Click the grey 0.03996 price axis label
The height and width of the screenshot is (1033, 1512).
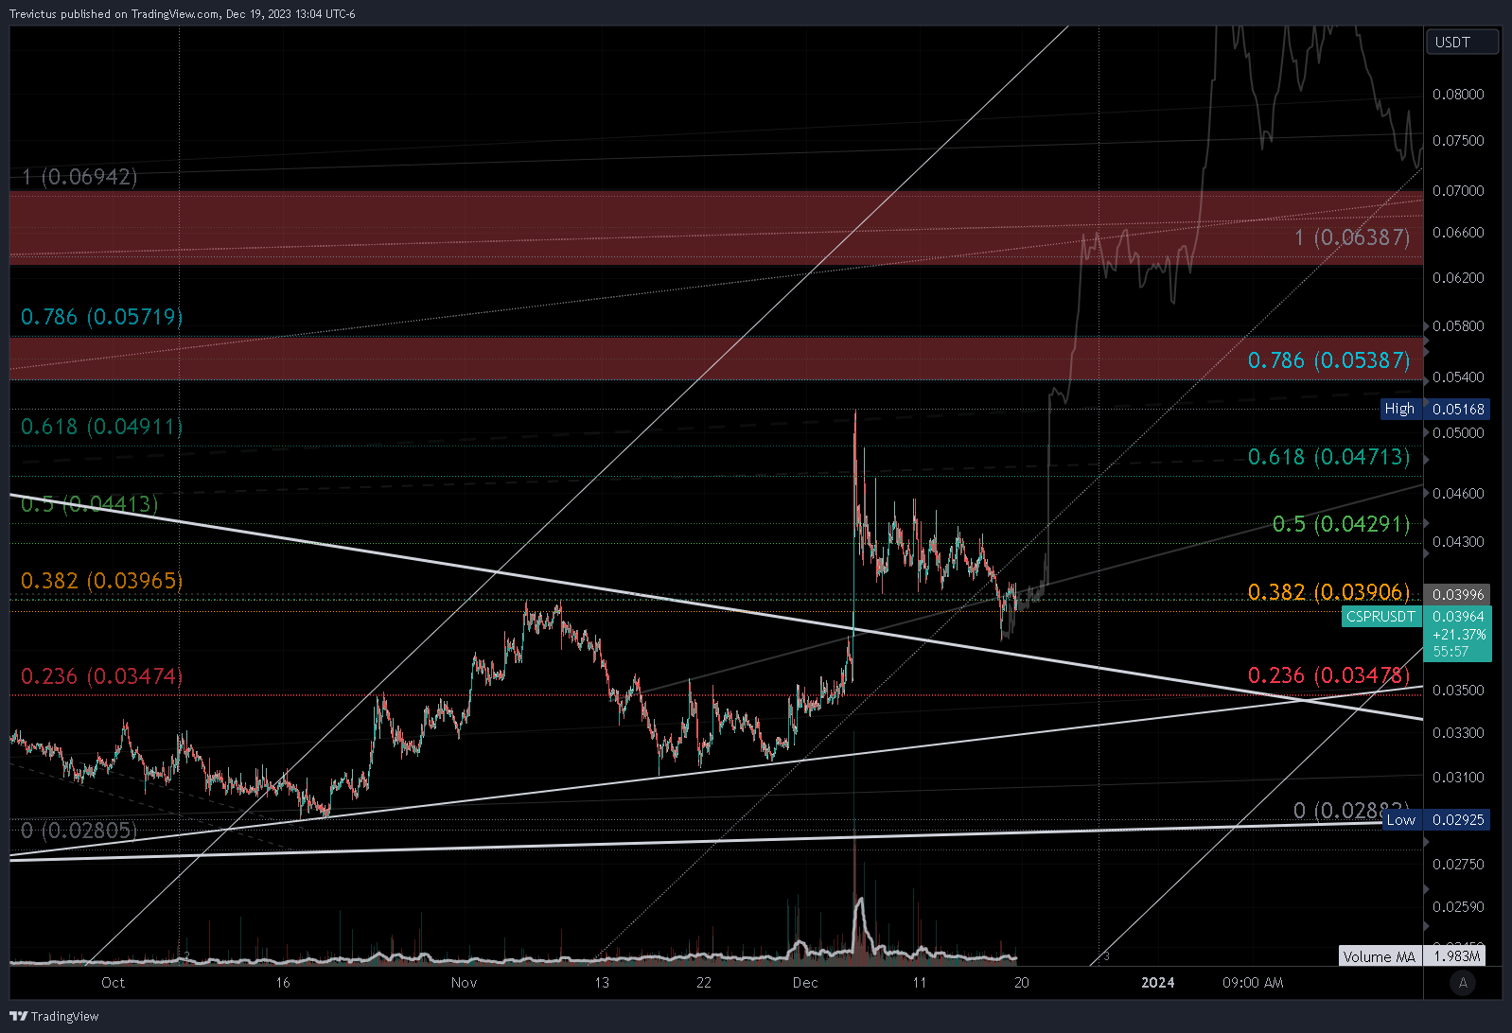[1458, 594]
